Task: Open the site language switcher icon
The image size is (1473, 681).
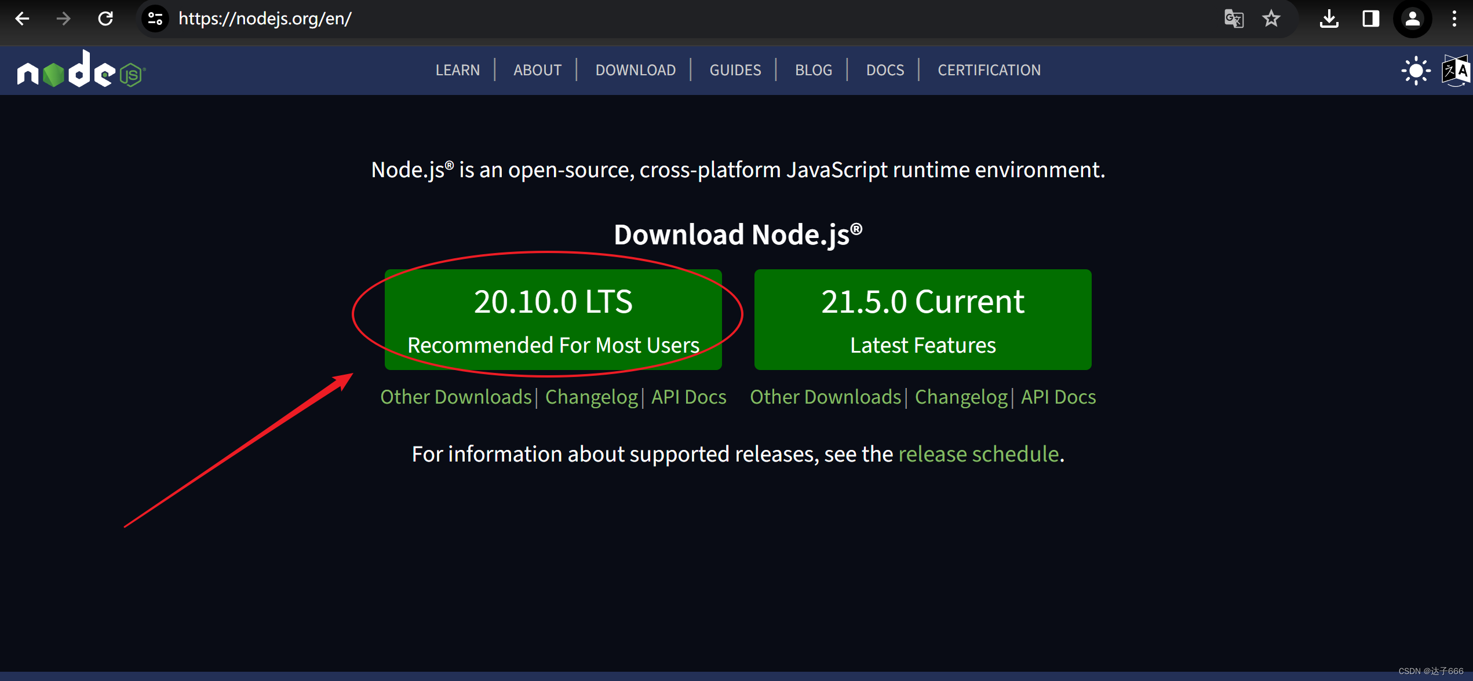Action: [1456, 71]
